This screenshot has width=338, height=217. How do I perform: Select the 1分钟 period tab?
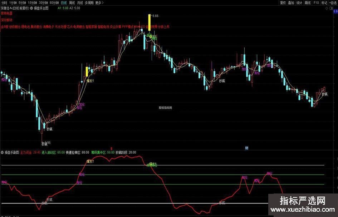(13, 3)
